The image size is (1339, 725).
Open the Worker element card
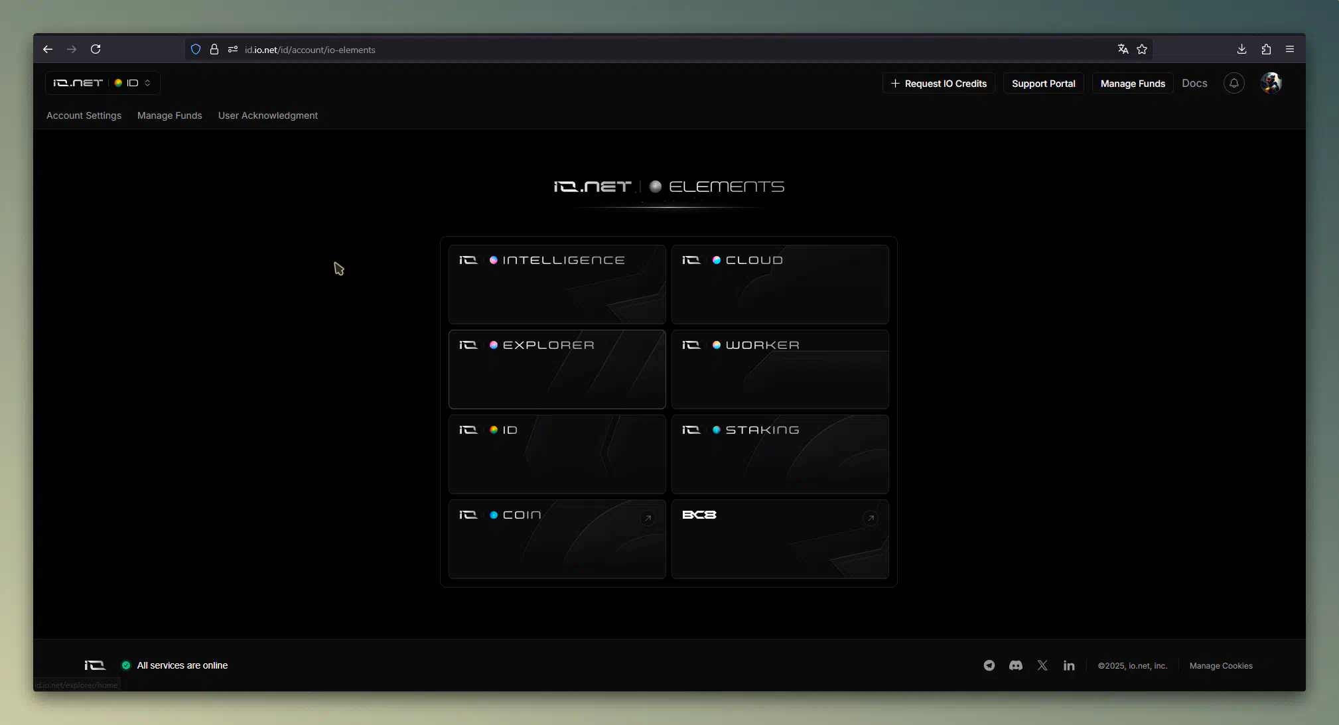(780, 369)
